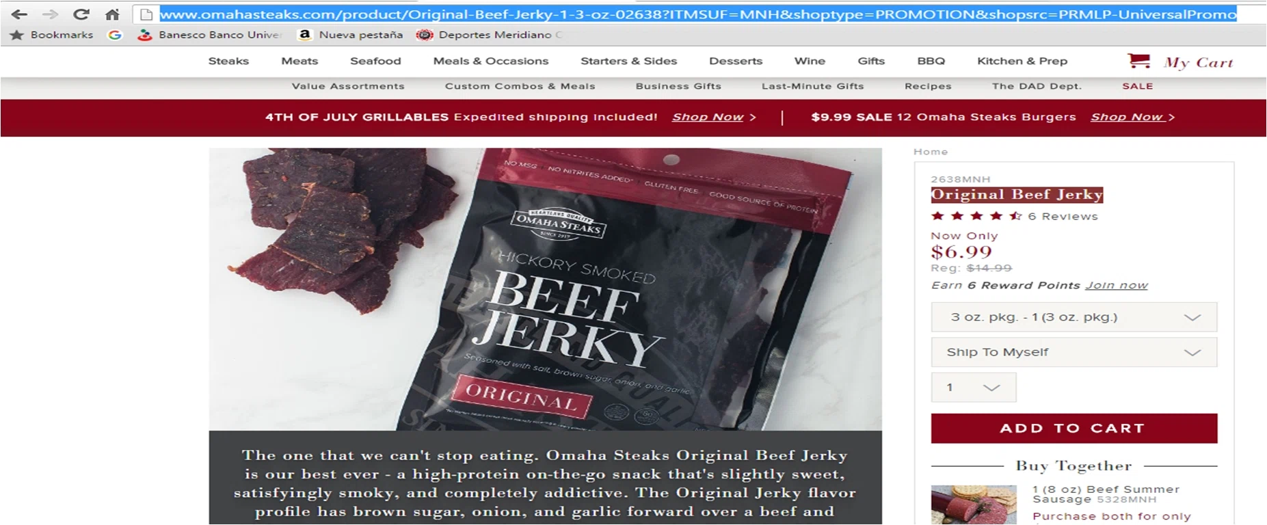Open Google bookmark icon in bookmarks bar
Viewport: 1267px width, 525px height.
[115, 35]
